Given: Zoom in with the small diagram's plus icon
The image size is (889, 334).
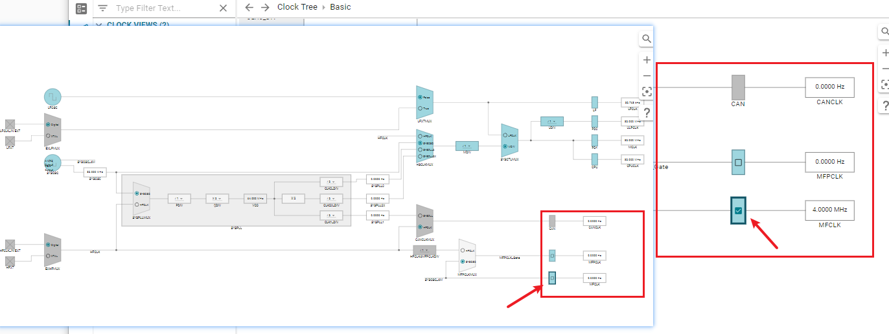Looking at the screenshot, I should click(647, 60).
